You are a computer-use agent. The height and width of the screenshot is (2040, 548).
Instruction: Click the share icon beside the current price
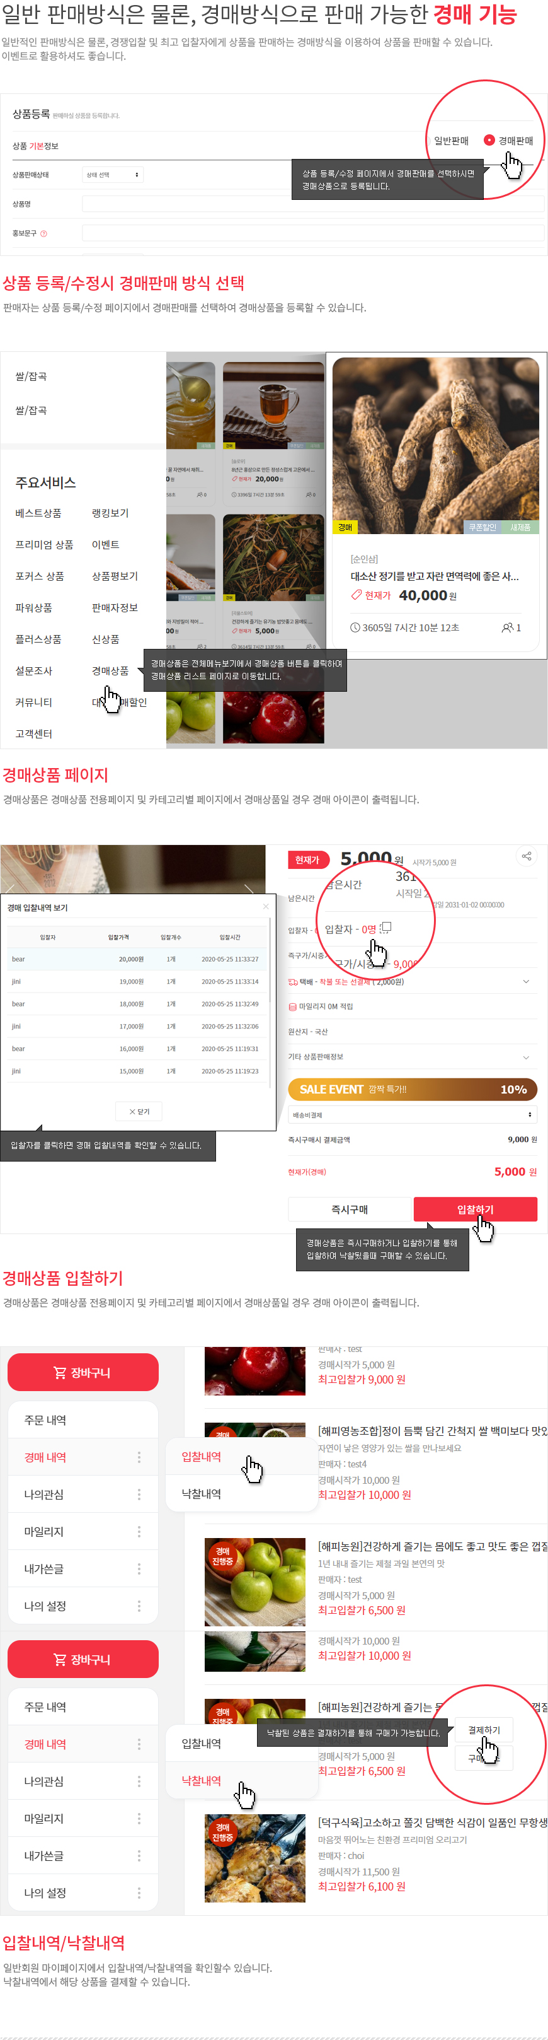click(526, 856)
